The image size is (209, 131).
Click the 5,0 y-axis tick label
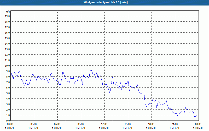point(8,93)
